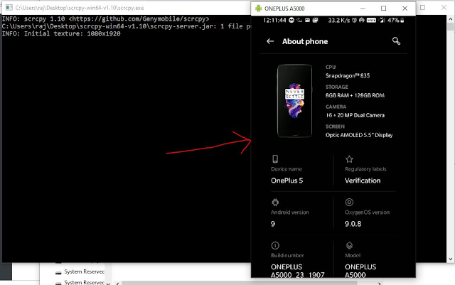The image size is (455, 285).
Task: Minimize the ONEPLUS A5000 window
Action: [363, 9]
